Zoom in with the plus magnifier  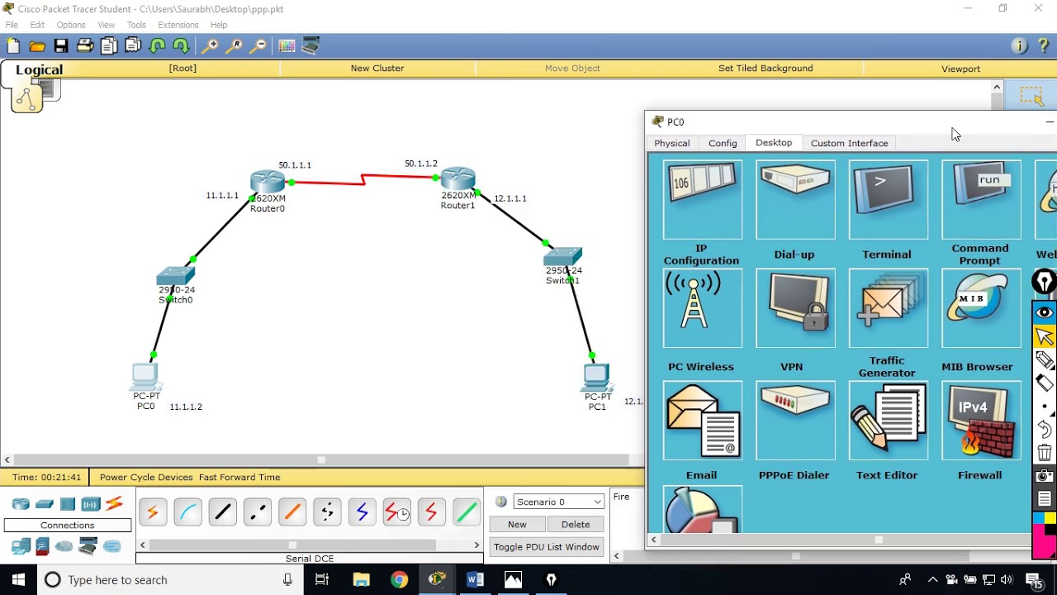[211, 46]
